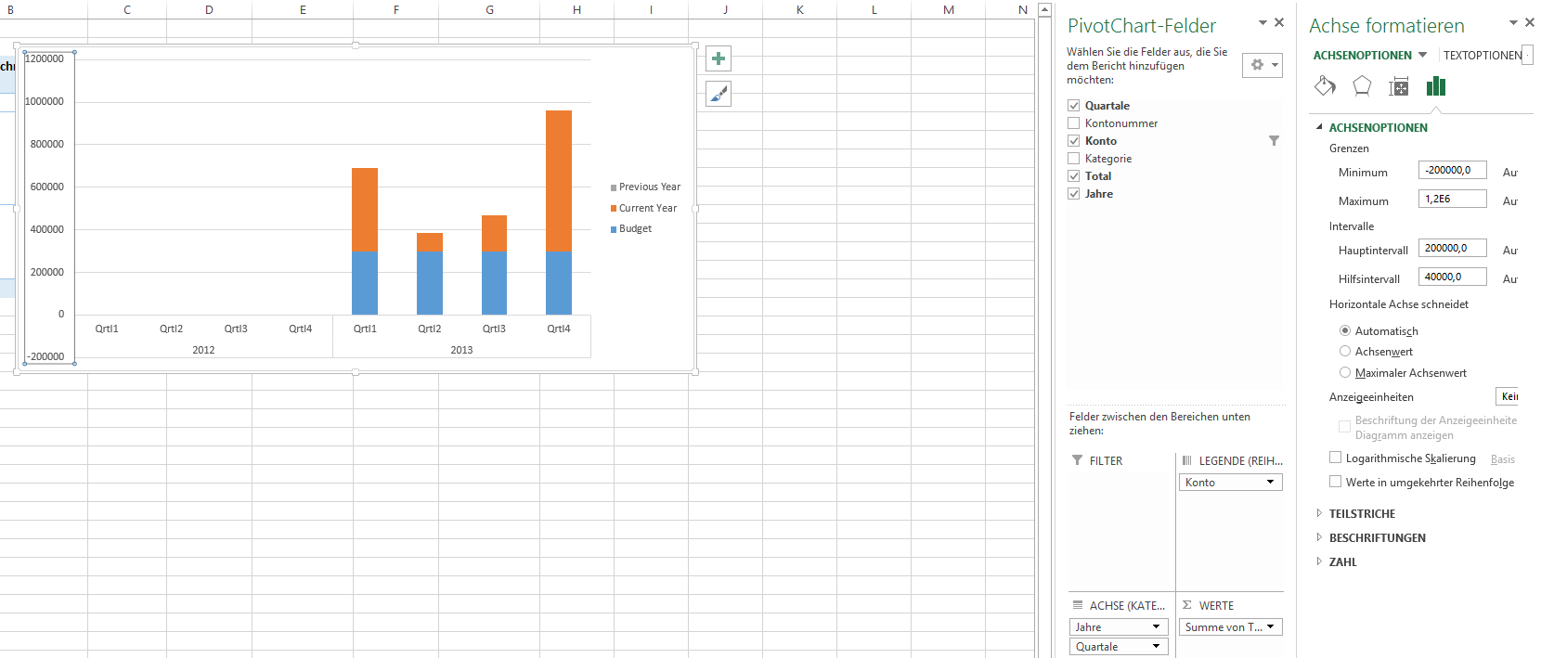Click orange Current Year legend swatch

pyautogui.click(x=614, y=209)
